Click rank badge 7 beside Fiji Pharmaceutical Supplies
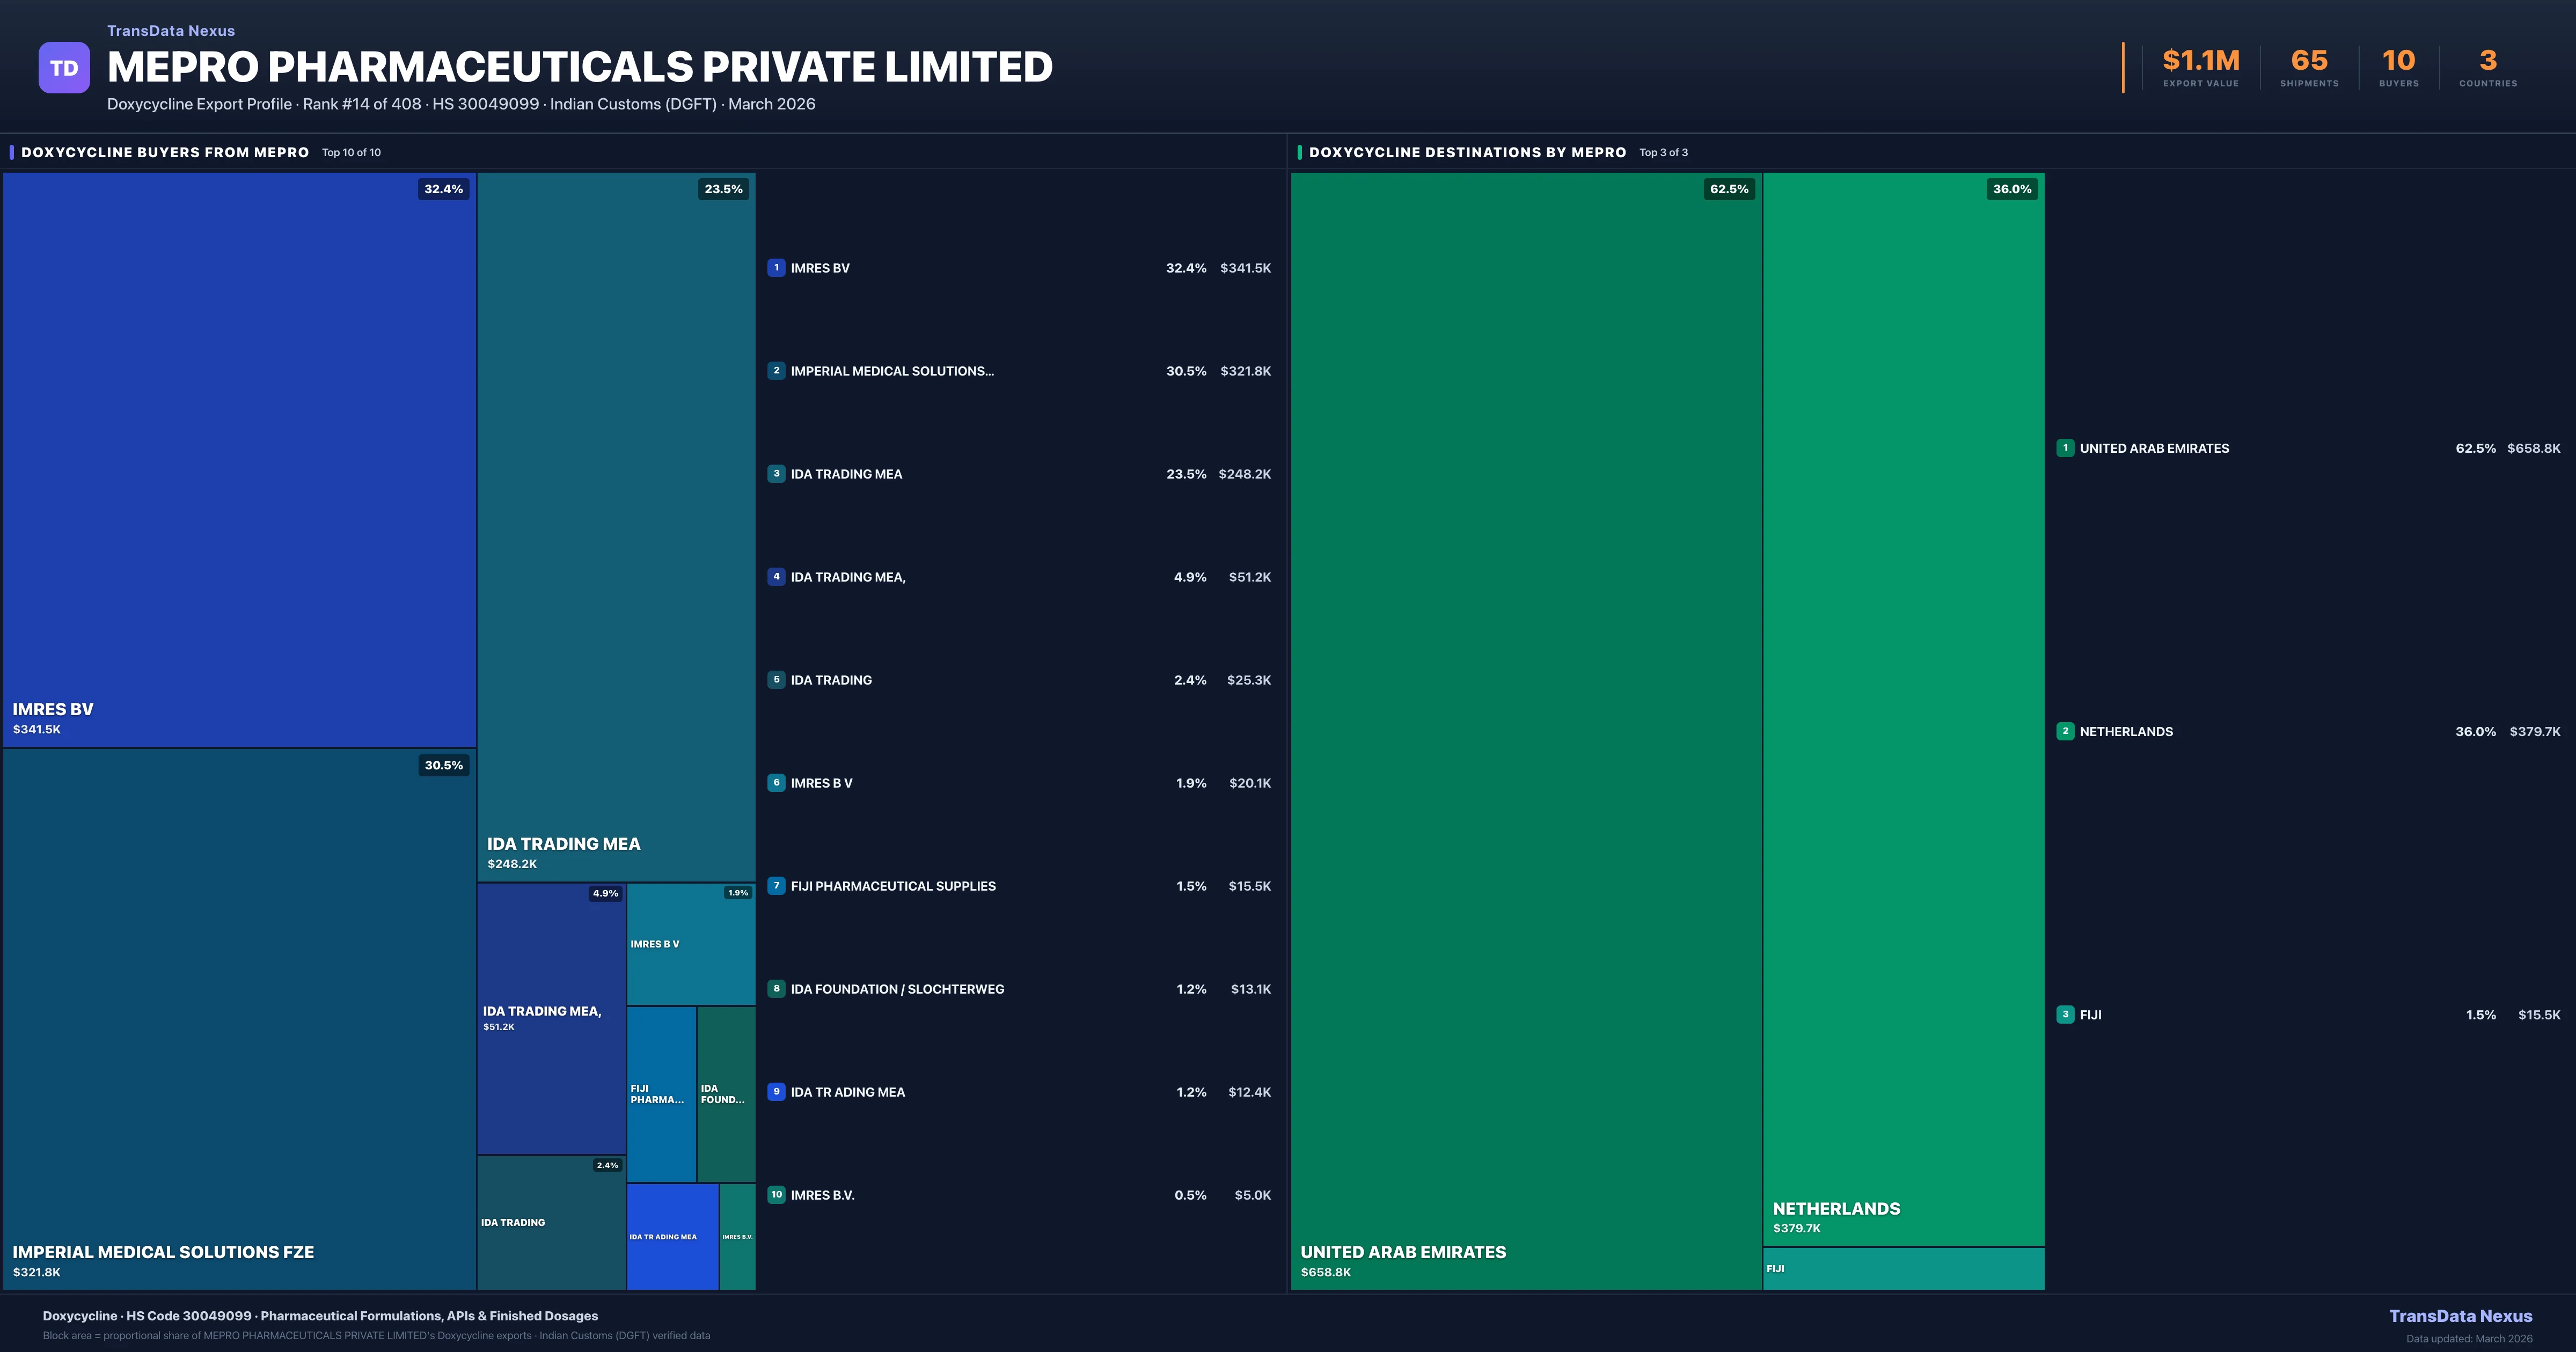 776,886
